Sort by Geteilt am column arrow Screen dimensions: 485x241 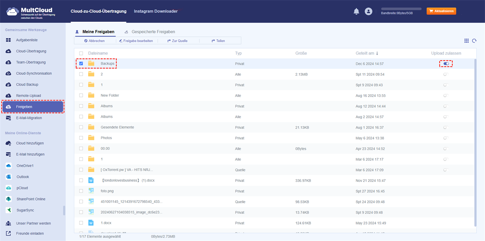(x=377, y=53)
